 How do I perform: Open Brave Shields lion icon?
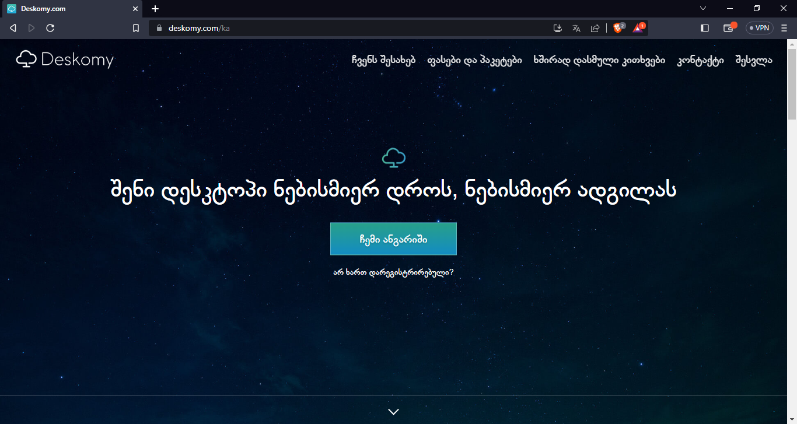point(618,27)
